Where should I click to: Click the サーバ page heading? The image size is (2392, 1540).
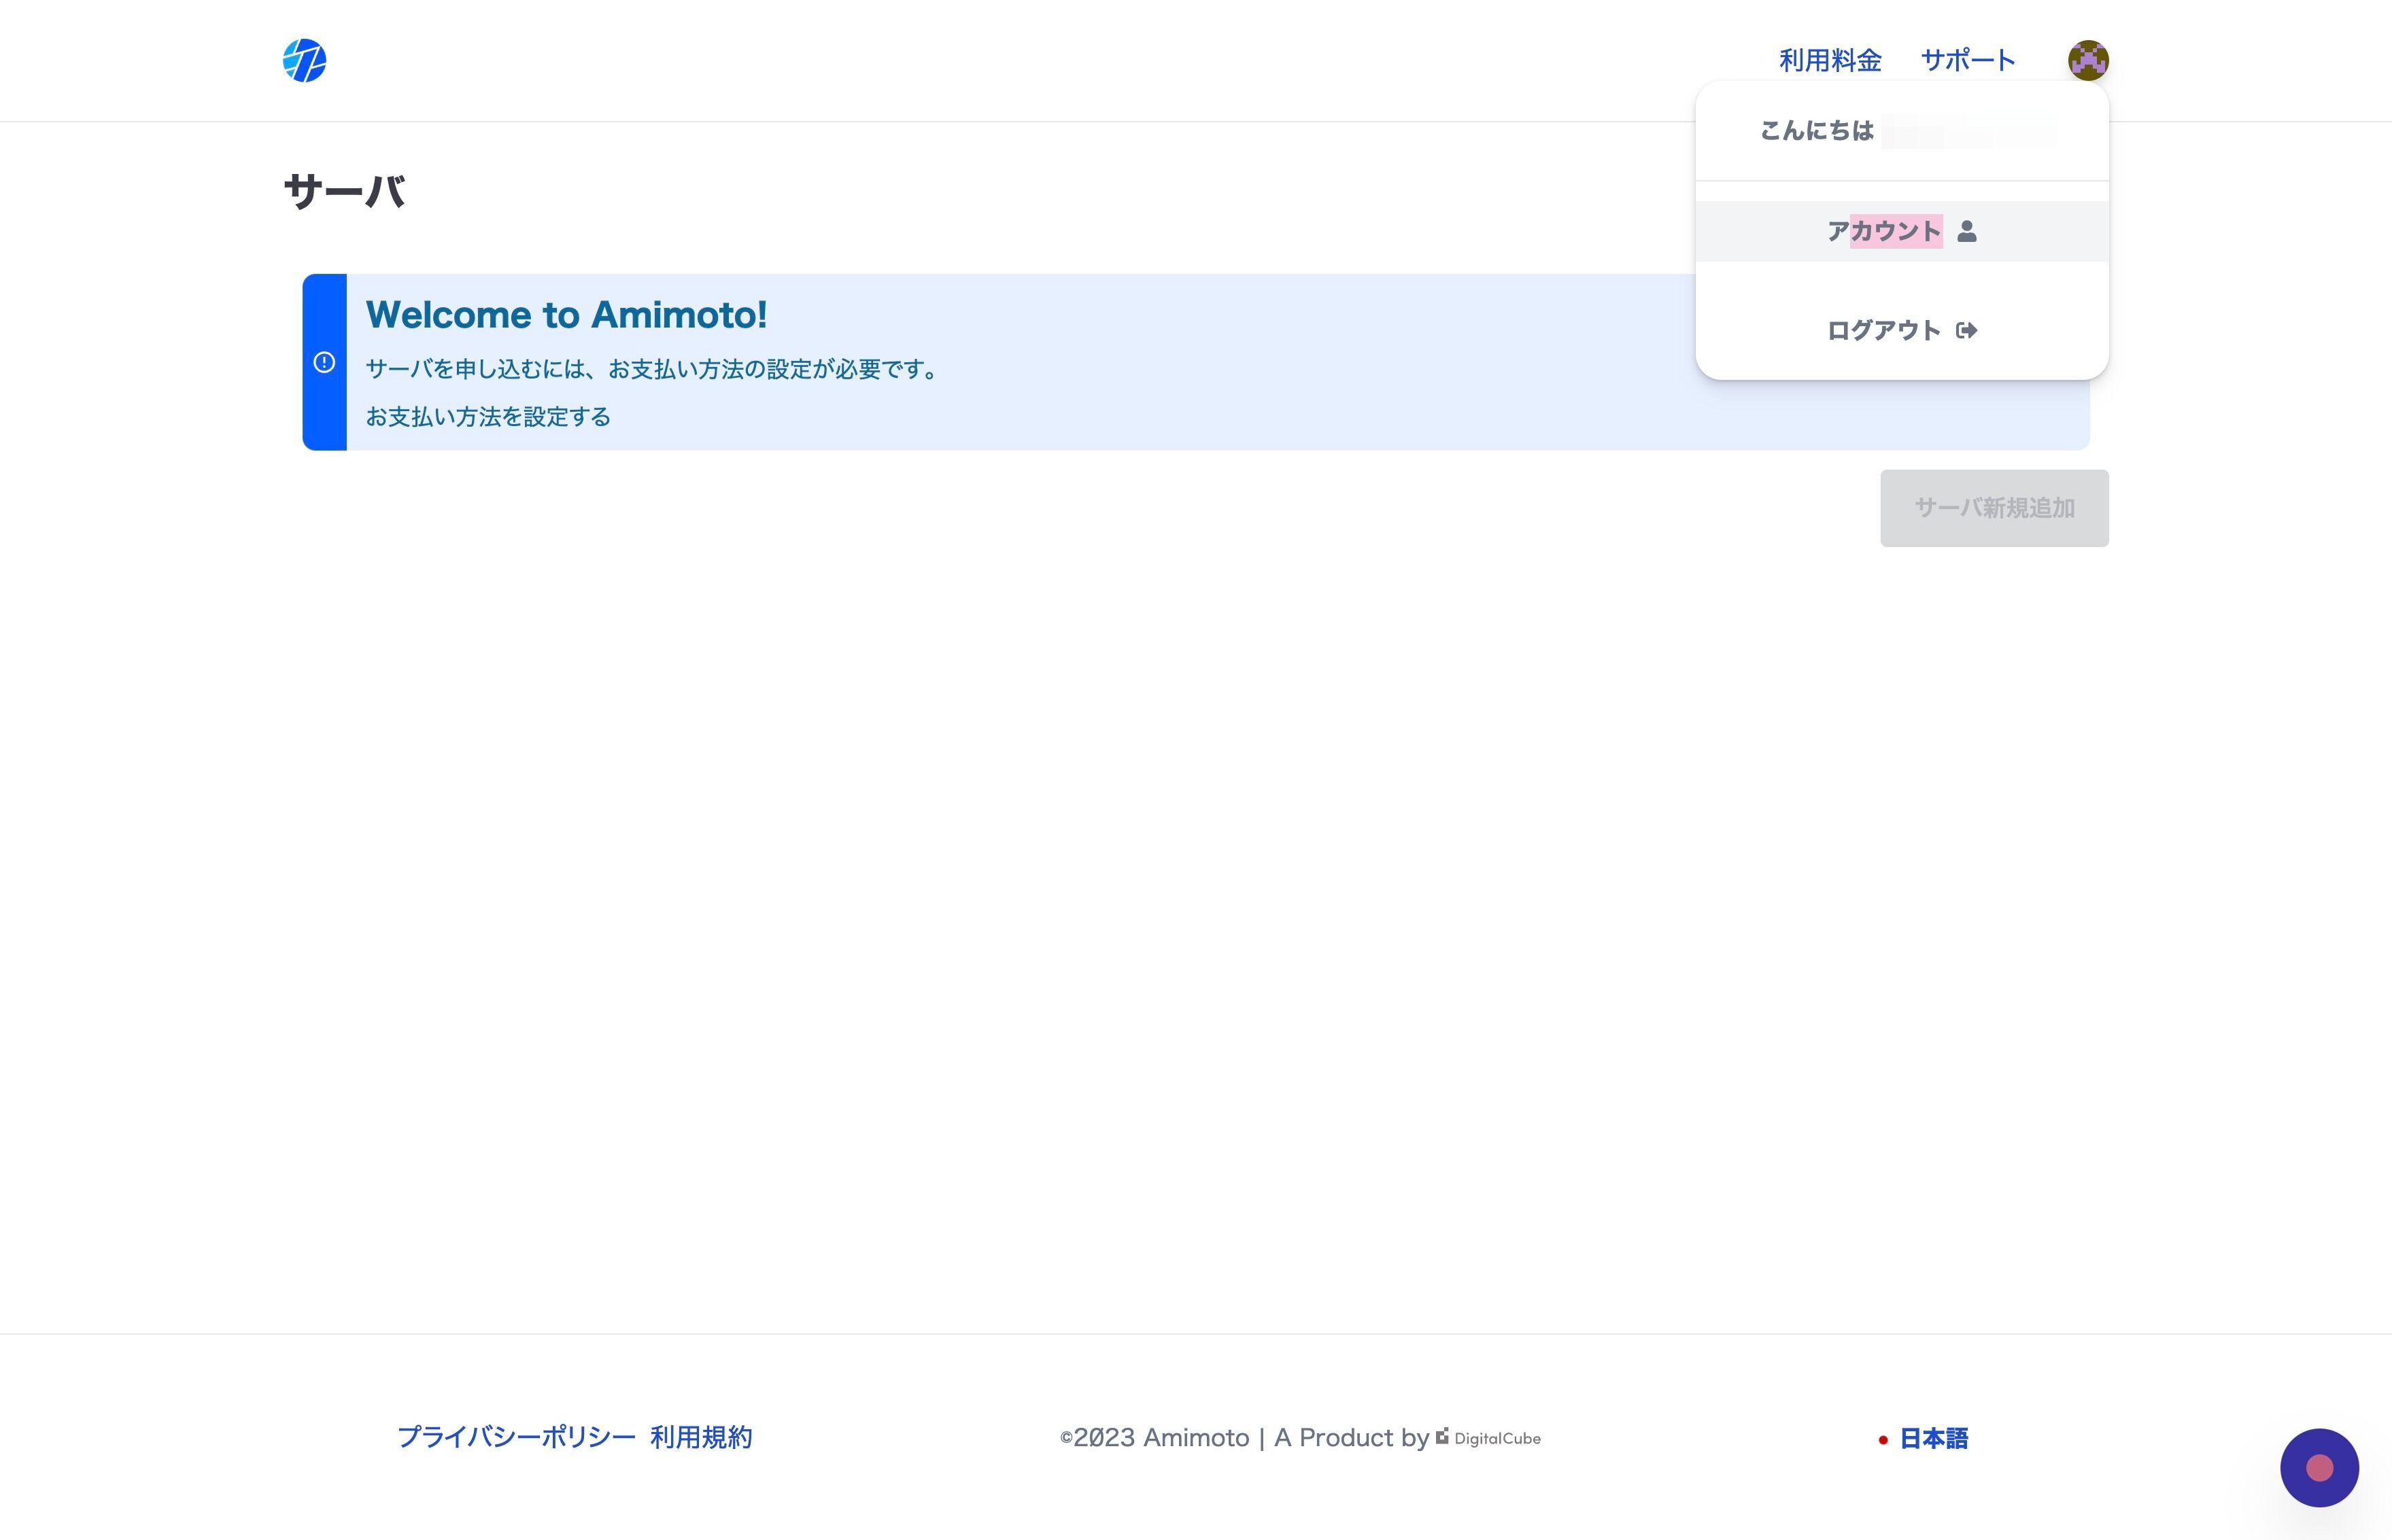click(344, 191)
